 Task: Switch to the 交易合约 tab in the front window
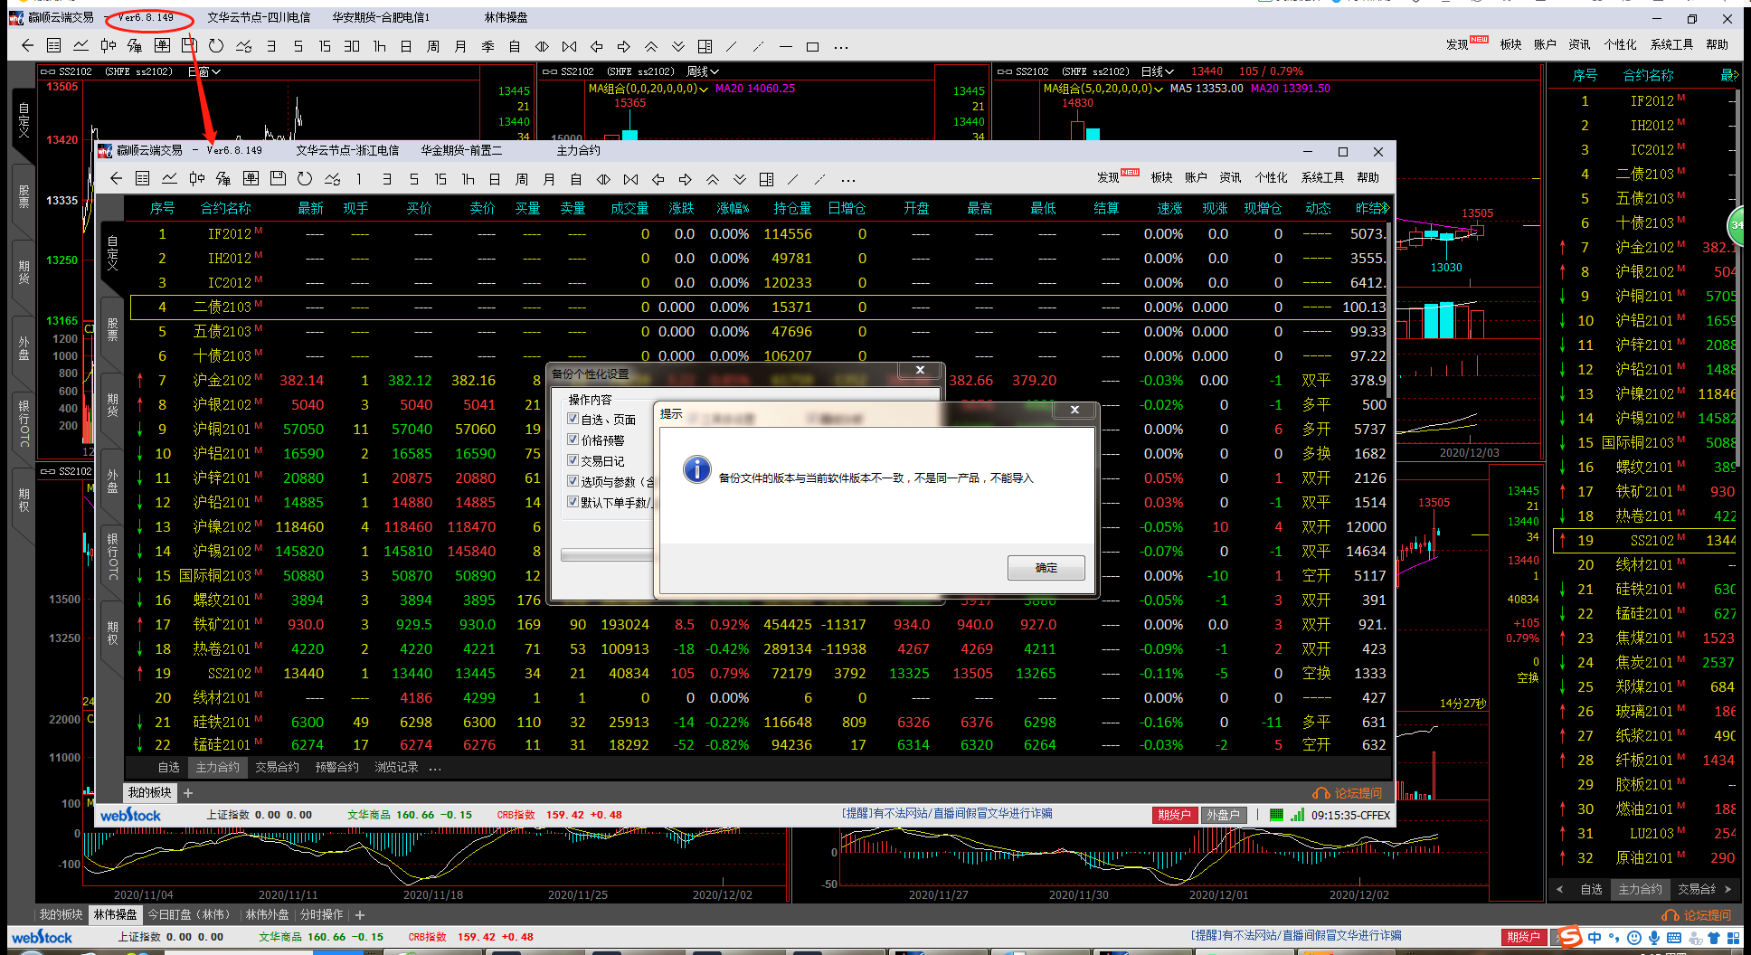point(277,767)
